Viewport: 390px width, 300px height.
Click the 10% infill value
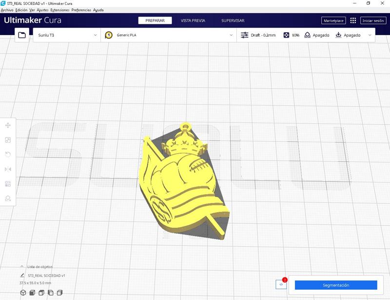[x=295, y=35]
